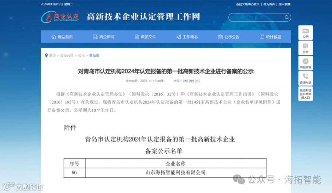Open 高企新闻 navigation item
Screen dimensions: 332x193
[104, 37]
